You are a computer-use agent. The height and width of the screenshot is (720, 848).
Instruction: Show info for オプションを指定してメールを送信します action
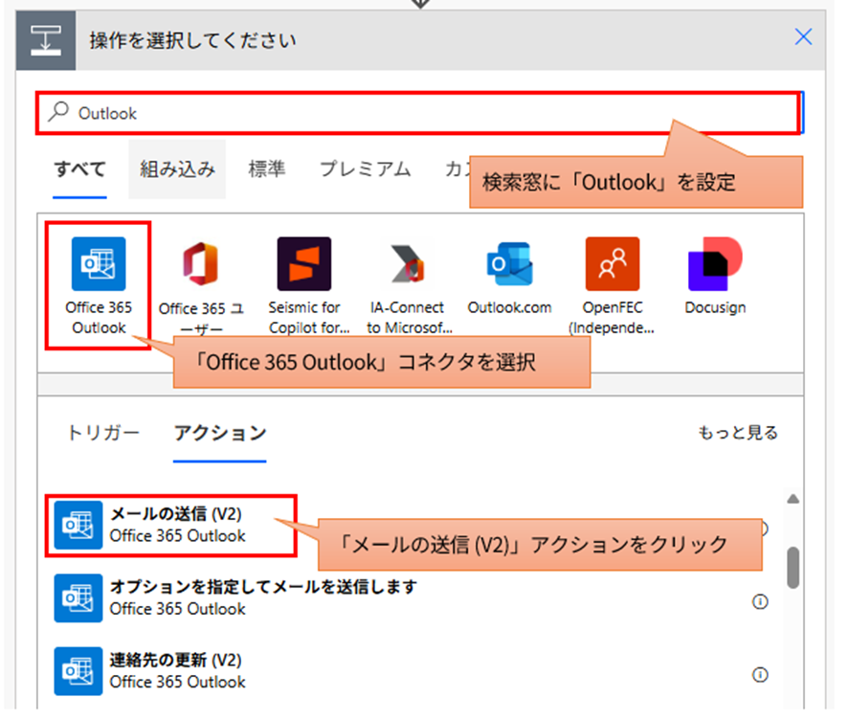coord(758,600)
